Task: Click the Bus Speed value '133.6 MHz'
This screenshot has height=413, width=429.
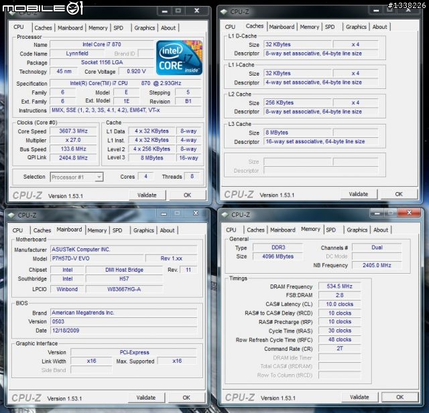Action: (73, 149)
